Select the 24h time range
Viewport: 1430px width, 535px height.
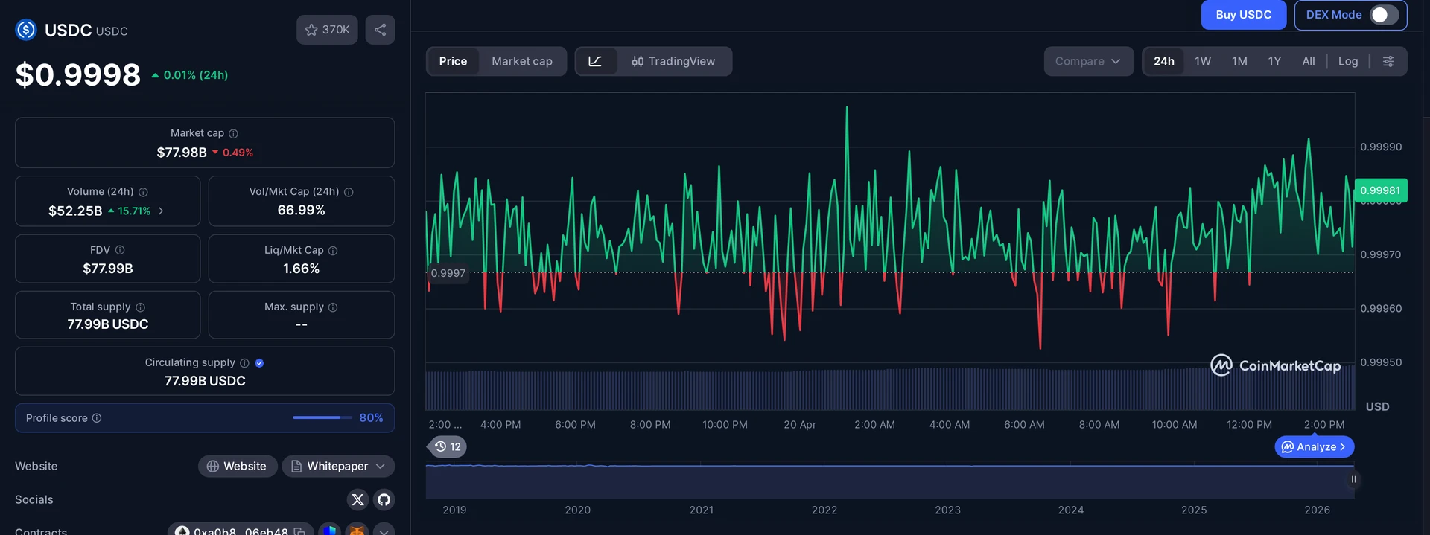coord(1164,62)
